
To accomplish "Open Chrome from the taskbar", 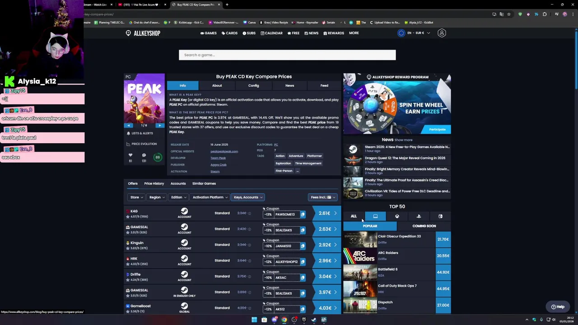I will point(284,320).
